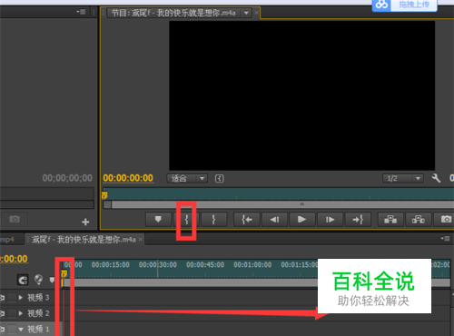Step back one frame
Image resolution: width=454 pixels, height=336 pixels.
(274, 219)
